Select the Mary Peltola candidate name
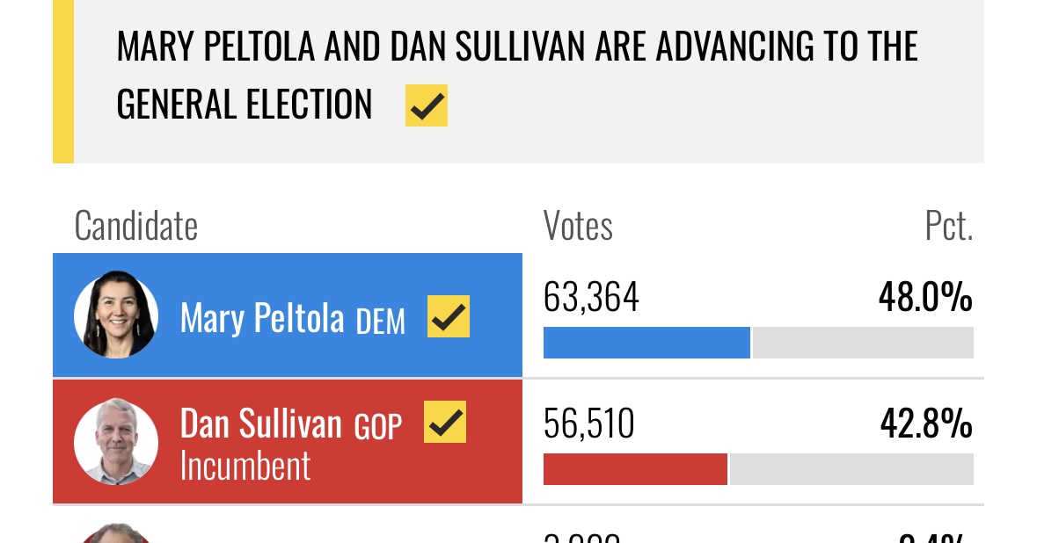This screenshot has width=1037, height=543. 262,318
